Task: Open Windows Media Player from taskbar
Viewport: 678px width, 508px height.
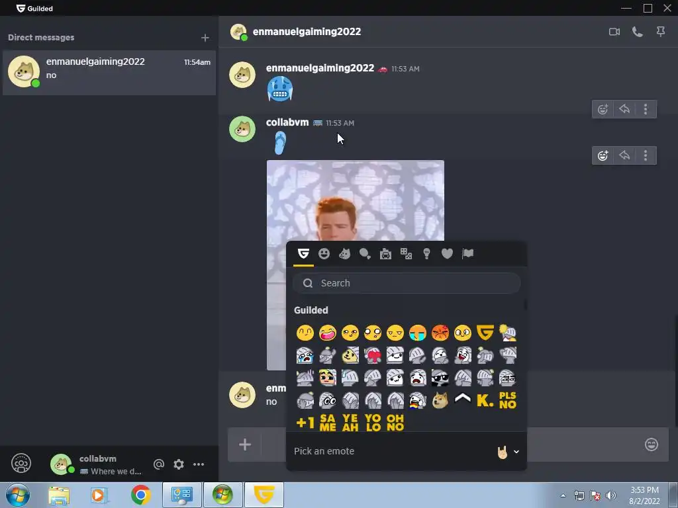Action: [x=99, y=495]
